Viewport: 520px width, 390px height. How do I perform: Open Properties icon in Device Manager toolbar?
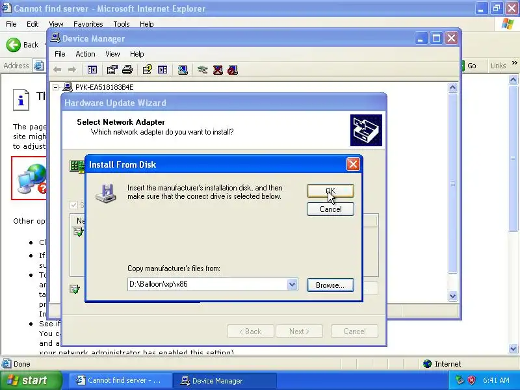[x=112, y=70]
